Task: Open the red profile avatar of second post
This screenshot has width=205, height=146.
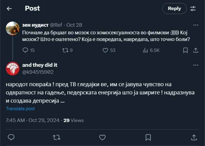Action: tap(13, 69)
